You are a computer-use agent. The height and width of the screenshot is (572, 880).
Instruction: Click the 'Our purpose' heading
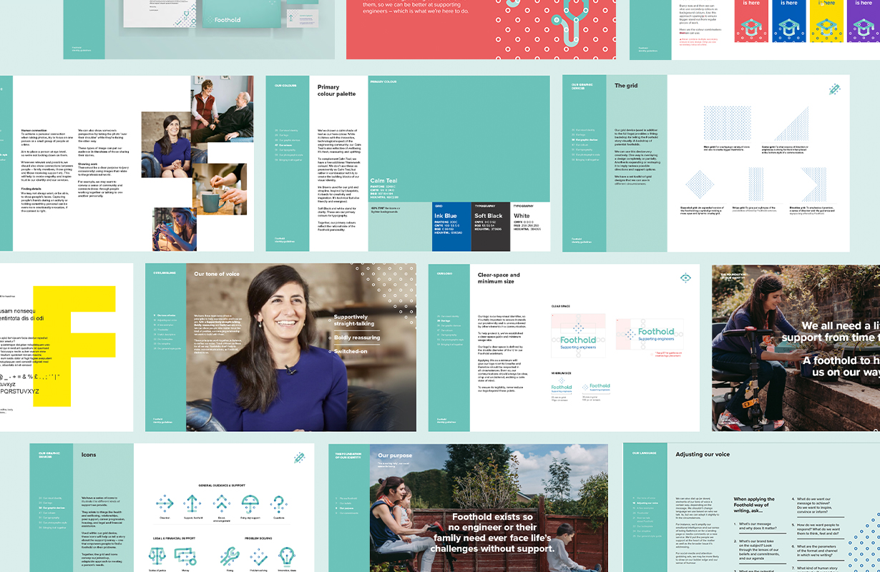pos(395,455)
